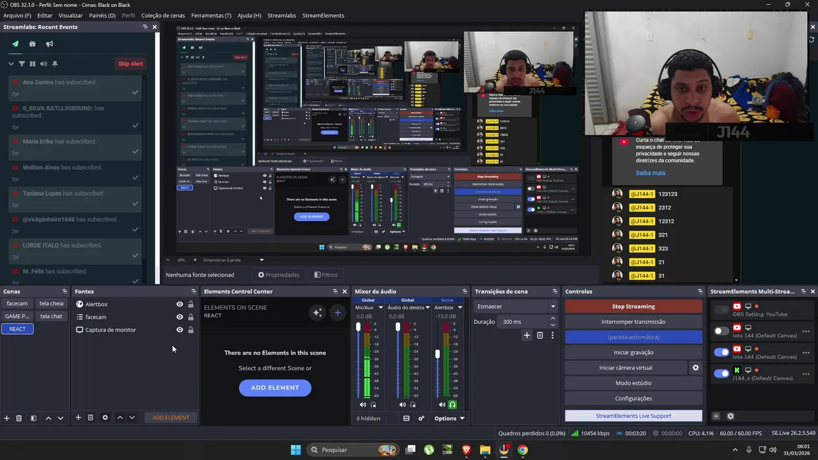Select the tela cheia scene

[x=52, y=303]
